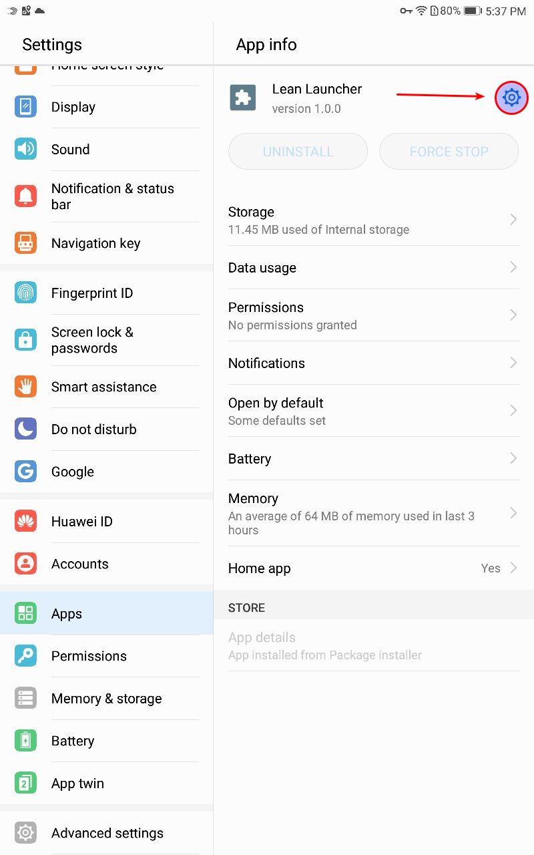Viewport: 534px width, 855px height.
Task: Click the Google icon in the sidebar
Action: (x=25, y=472)
